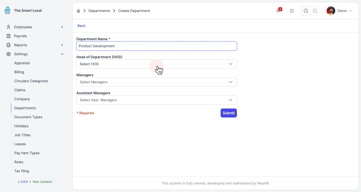Open the task checklist icon
The image size is (361, 192).
tap(292, 11)
